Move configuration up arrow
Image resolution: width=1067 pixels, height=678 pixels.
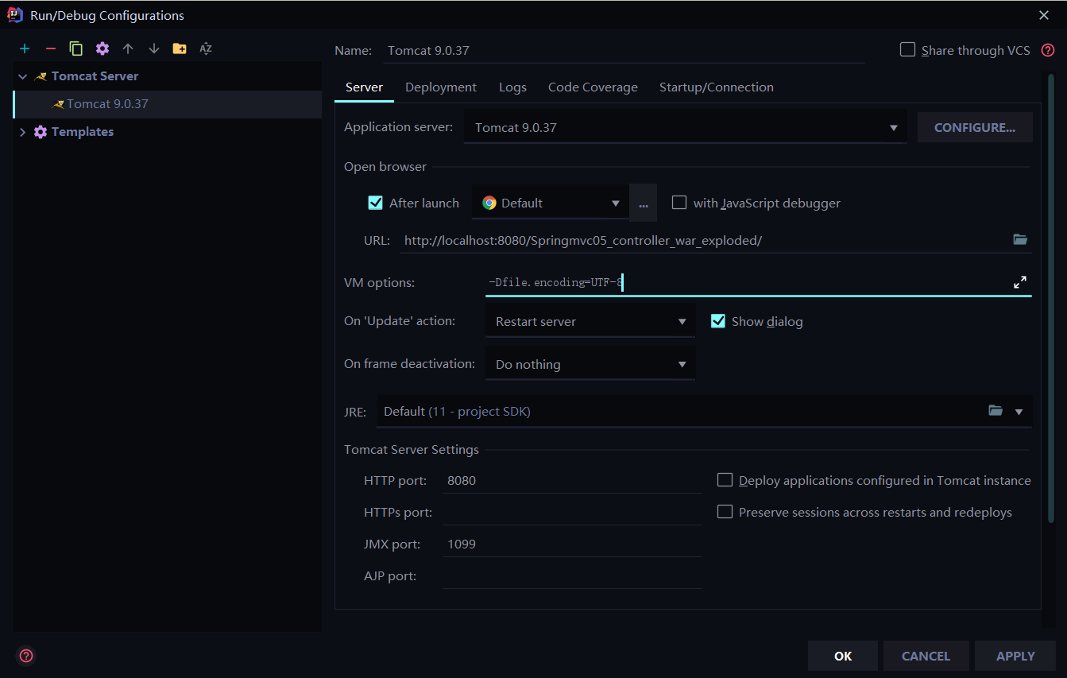pyautogui.click(x=128, y=49)
